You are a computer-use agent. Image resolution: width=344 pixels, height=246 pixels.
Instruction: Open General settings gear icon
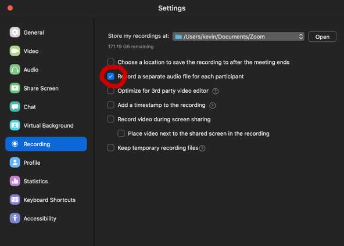click(15, 32)
